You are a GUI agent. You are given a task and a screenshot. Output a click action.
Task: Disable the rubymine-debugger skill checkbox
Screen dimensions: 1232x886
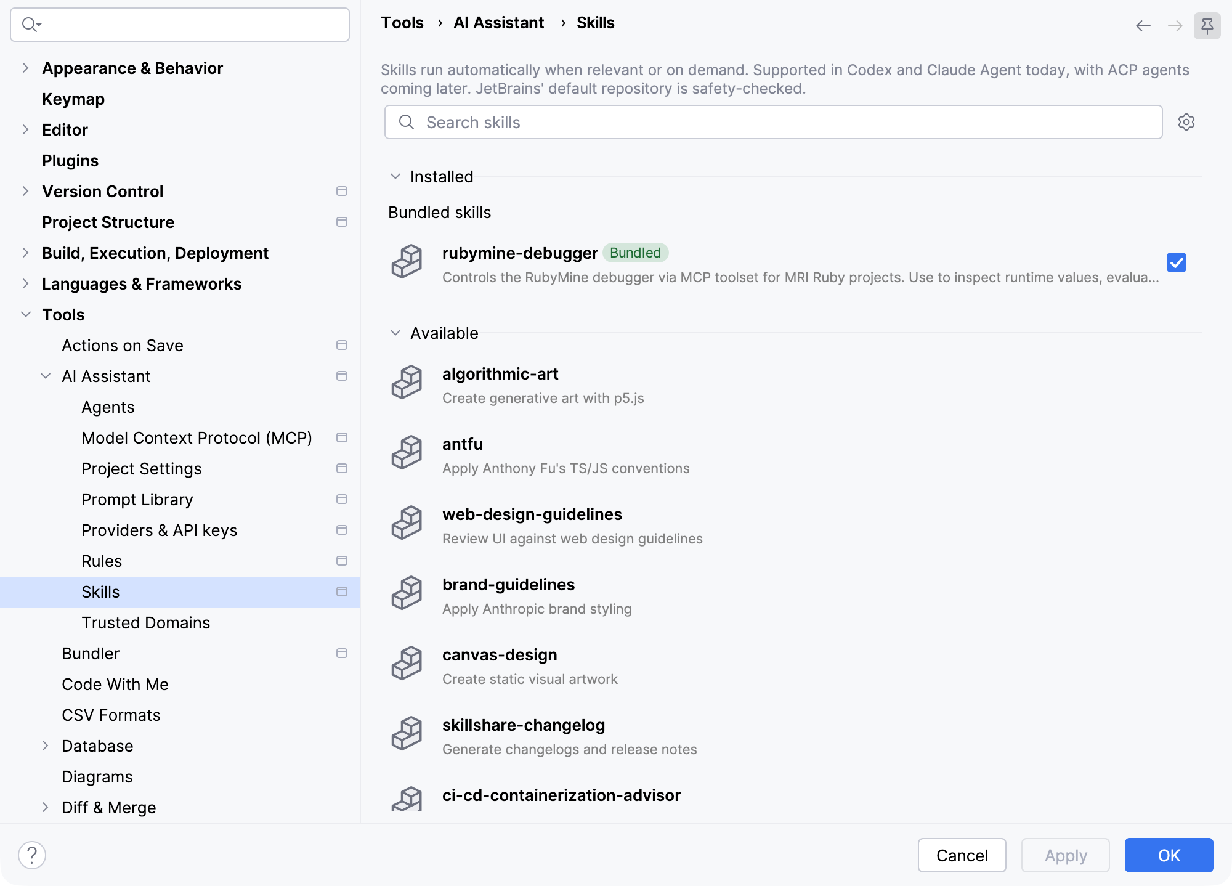pyautogui.click(x=1177, y=262)
